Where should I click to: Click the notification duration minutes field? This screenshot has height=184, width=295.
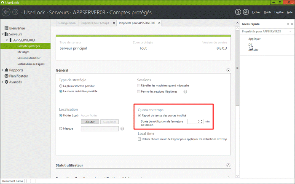pos(194,121)
